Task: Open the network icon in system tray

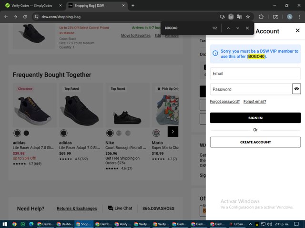Action: [x=263, y=224]
